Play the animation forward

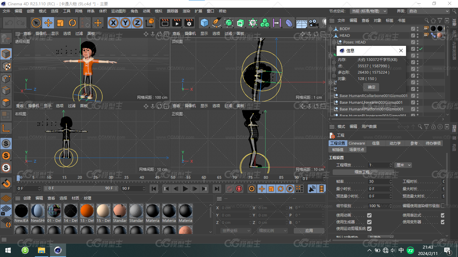[x=185, y=189]
